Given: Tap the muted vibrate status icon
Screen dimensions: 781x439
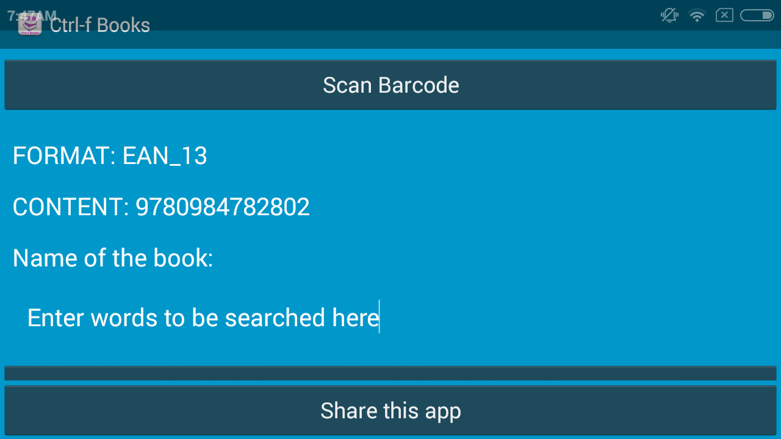Looking at the screenshot, I should point(669,15).
